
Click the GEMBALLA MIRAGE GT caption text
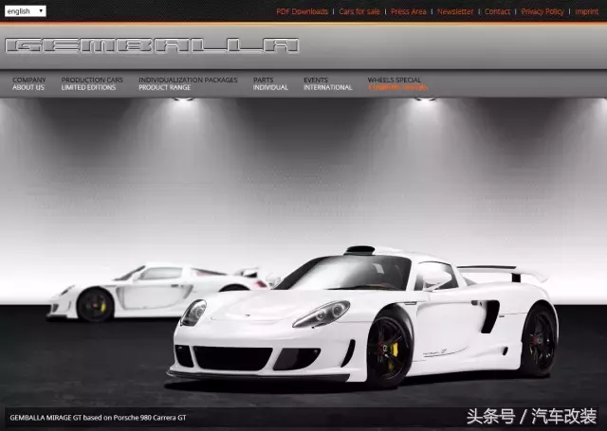pos(98,418)
